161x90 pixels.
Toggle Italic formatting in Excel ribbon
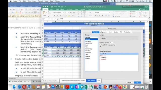[x=57, y=15]
